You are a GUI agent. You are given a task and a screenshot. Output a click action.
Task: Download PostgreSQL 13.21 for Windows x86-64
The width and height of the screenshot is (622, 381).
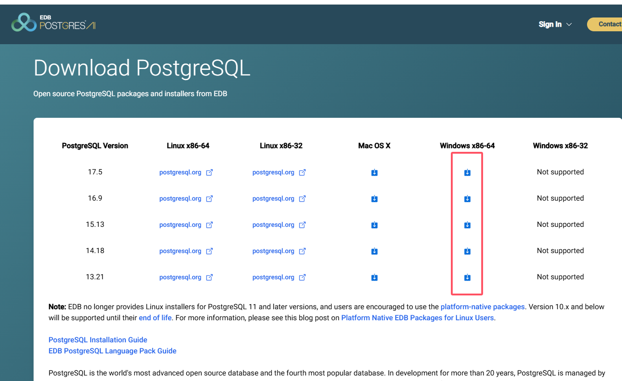[467, 277]
